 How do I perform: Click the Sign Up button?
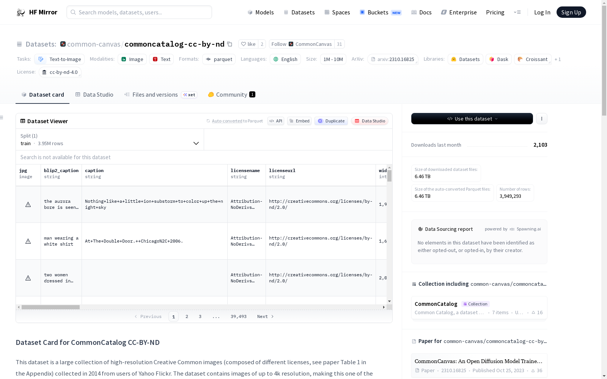[x=571, y=12]
